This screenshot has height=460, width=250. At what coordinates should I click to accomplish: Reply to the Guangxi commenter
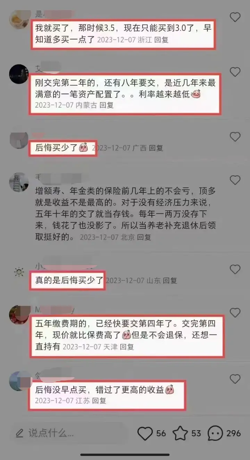tap(156, 148)
